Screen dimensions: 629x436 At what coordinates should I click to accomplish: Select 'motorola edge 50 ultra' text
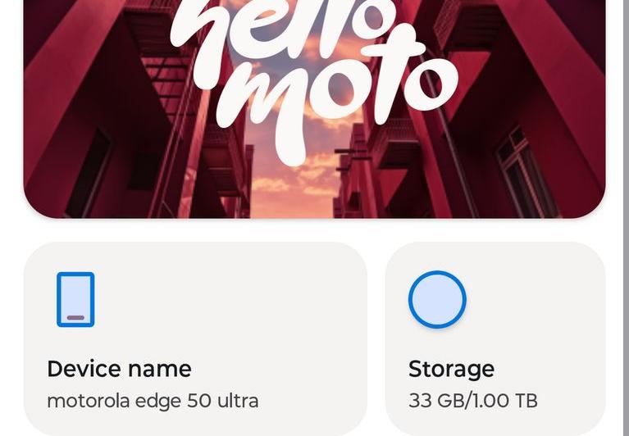tap(153, 401)
